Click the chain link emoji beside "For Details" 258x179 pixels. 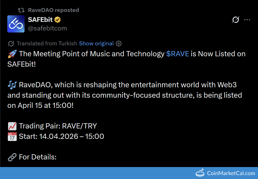coord(12,157)
